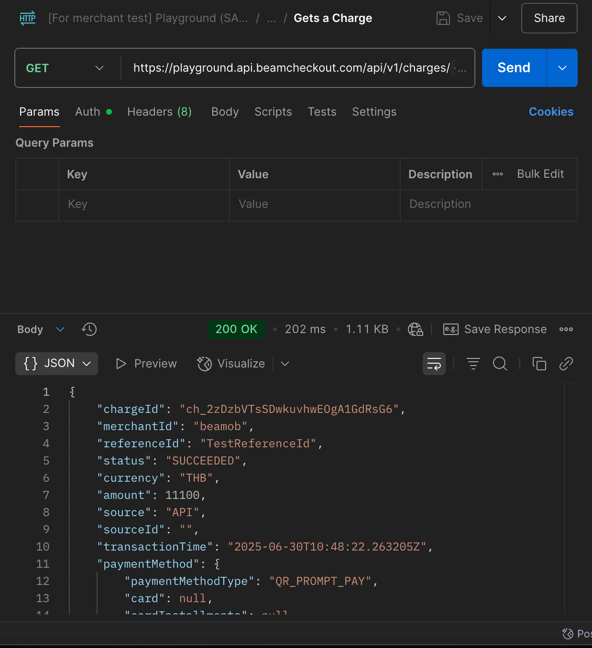
Task: Open search in response body
Action: [x=500, y=364]
